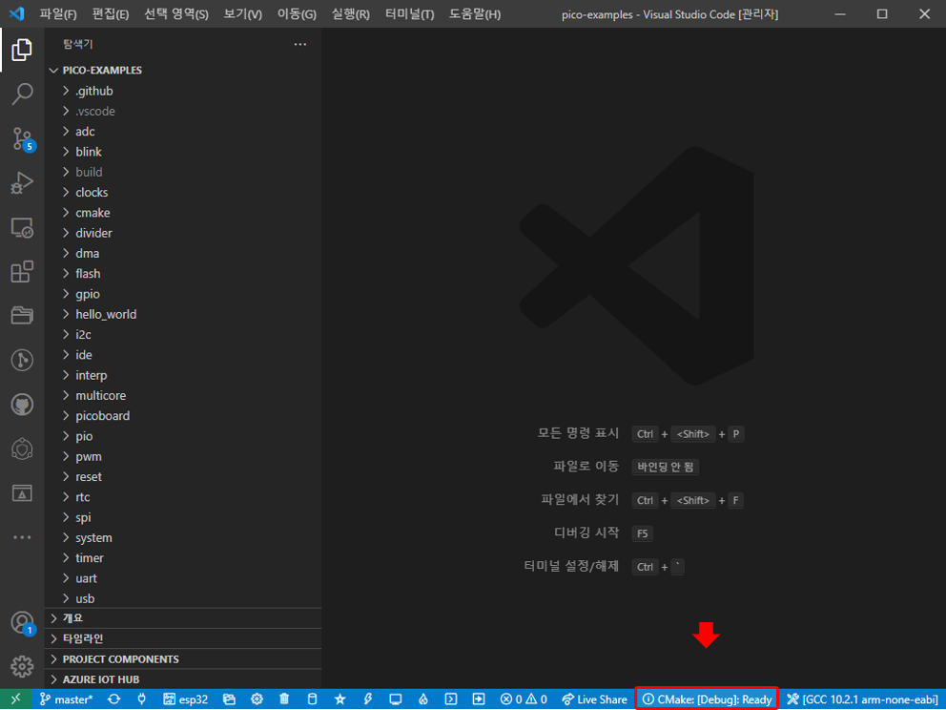This screenshot has height=710, width=946.
Task: Open Source Control with 5 changes
Action: (22, 139)
